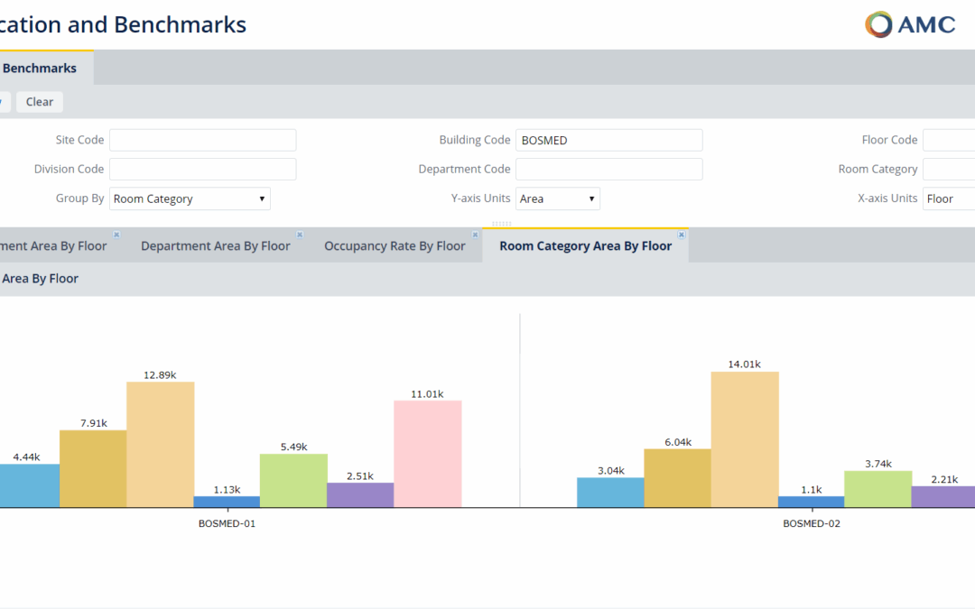
Task: Click the Division Code input field
Action: click(203, 169)
